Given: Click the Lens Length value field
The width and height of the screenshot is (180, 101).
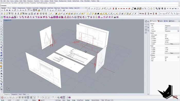Looking at the screenshot, I should click(x=172, y=35).
